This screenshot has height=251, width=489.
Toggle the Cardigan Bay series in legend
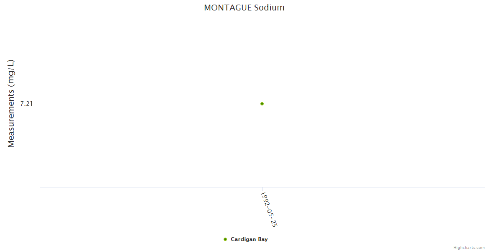click(x=249, y=239)
